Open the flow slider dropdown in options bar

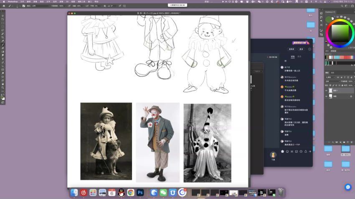click(x=84, y=6)
